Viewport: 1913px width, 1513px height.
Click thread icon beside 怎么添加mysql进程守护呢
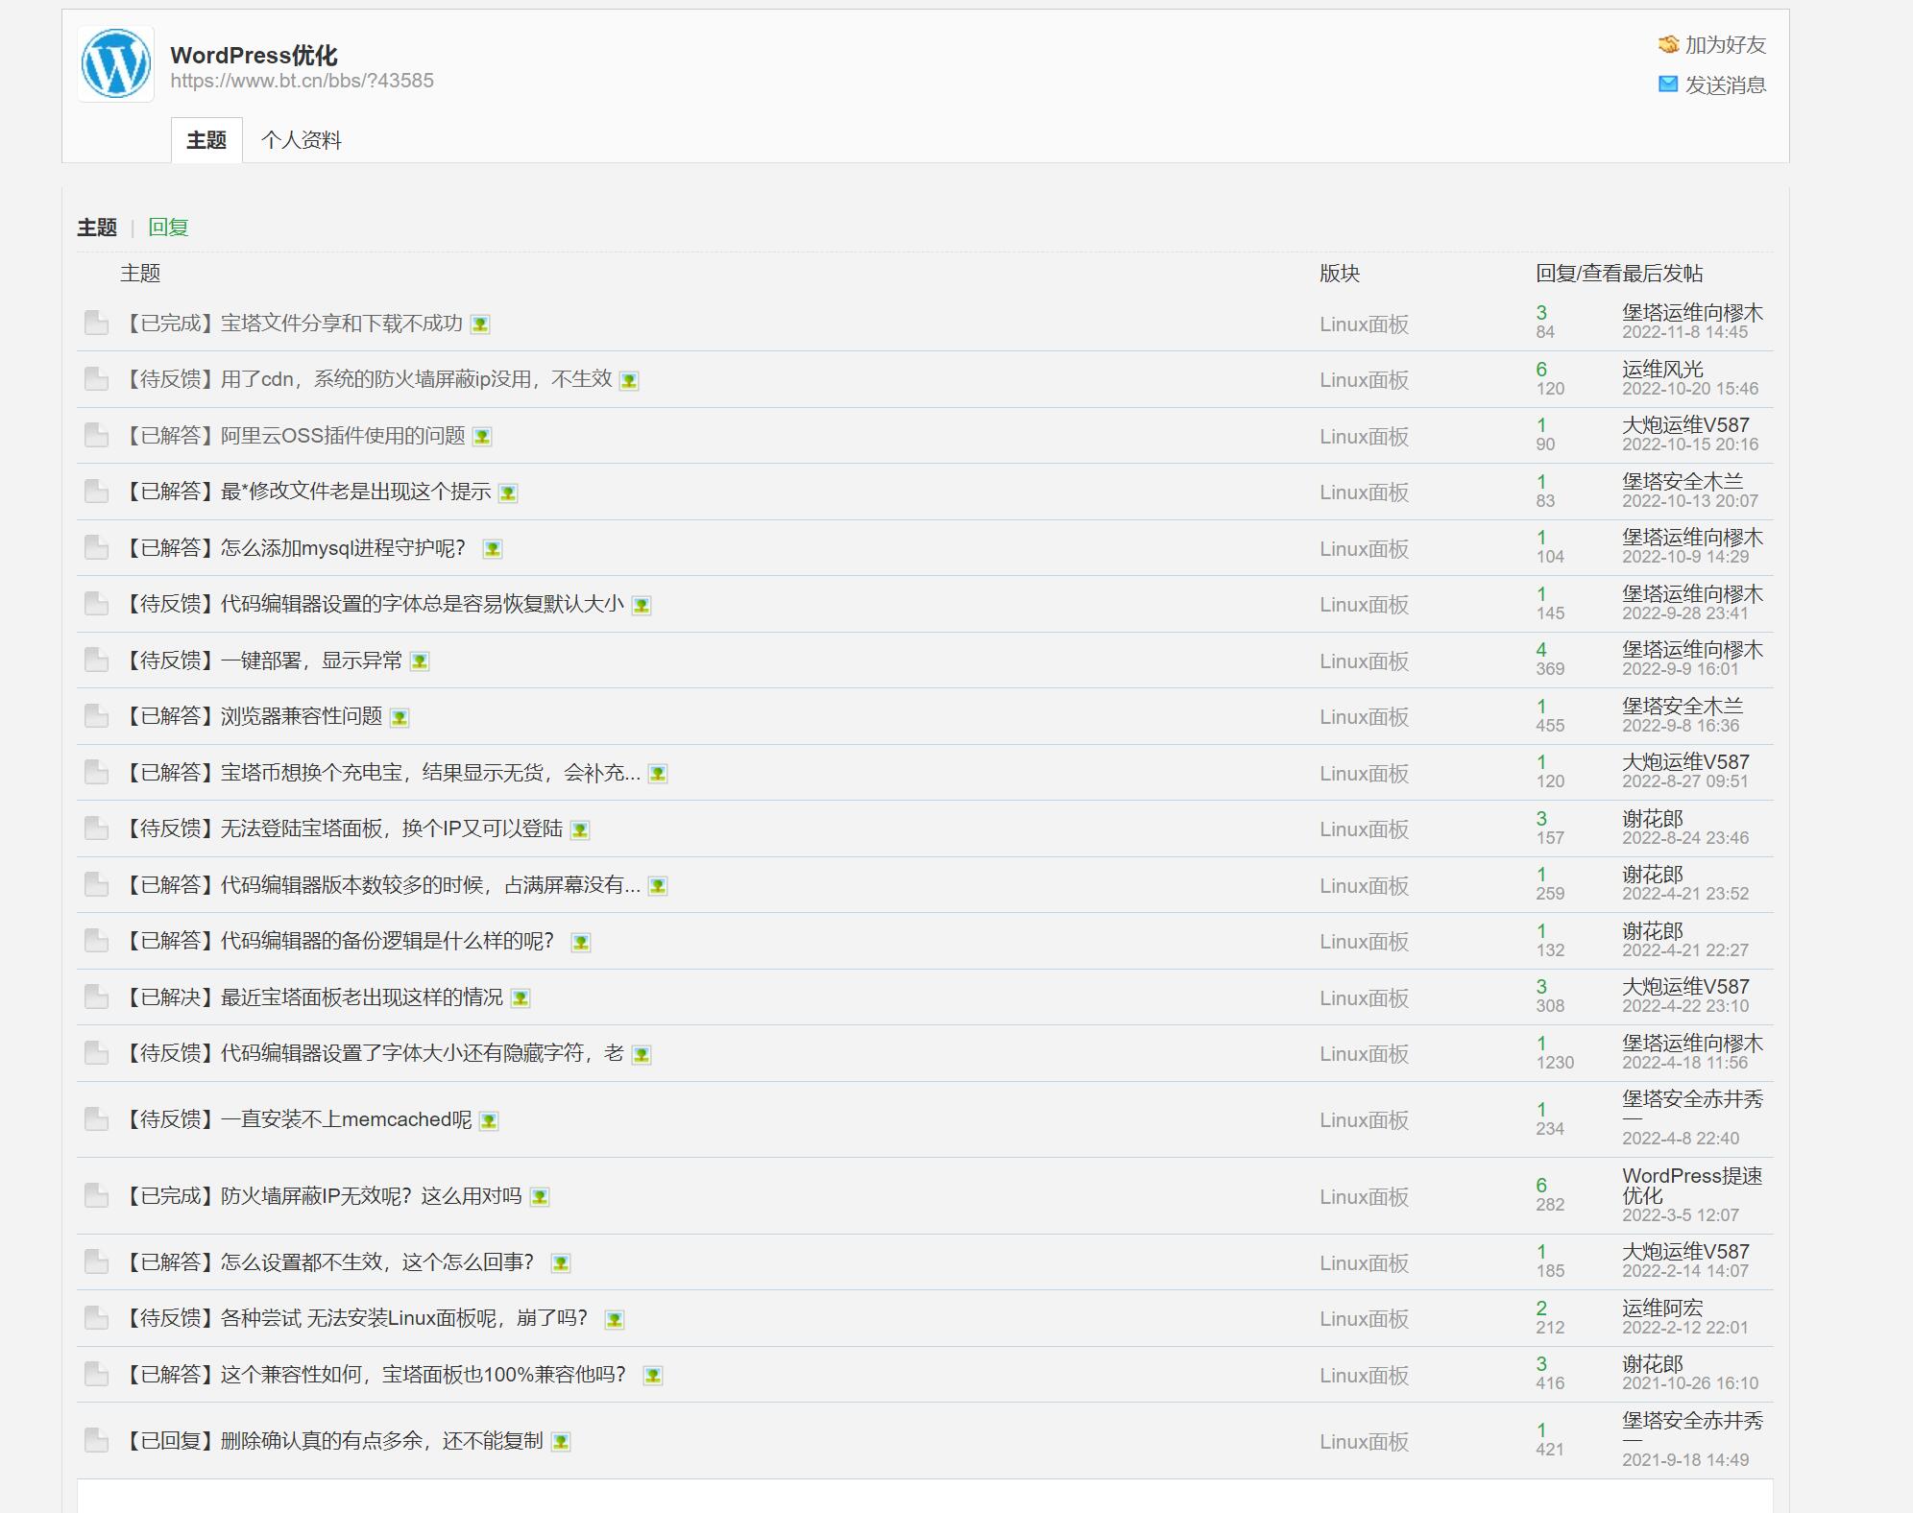pos(96,547)
